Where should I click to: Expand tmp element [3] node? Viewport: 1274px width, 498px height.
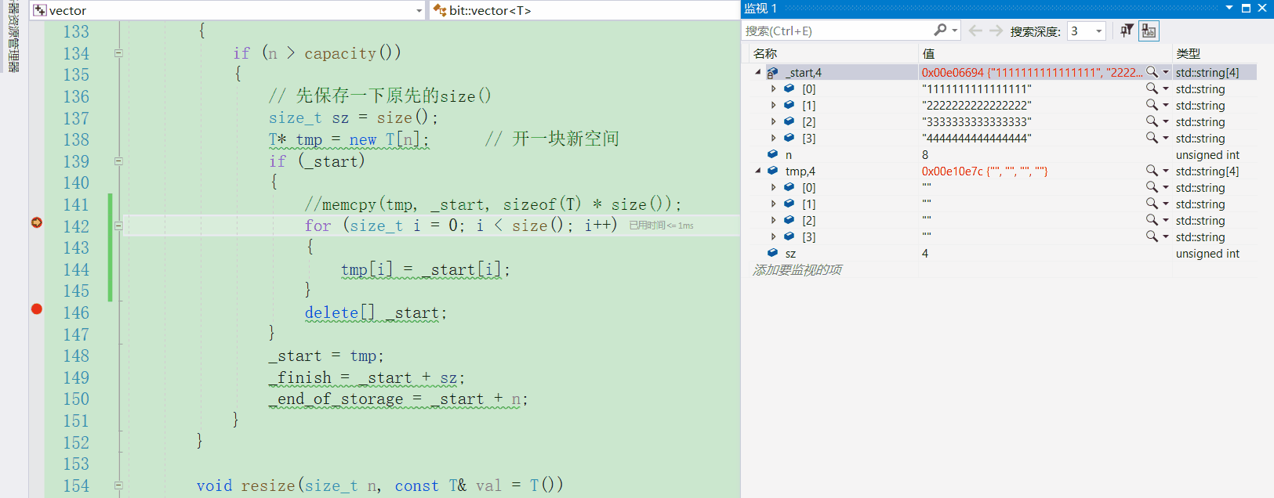pos(774,236)
